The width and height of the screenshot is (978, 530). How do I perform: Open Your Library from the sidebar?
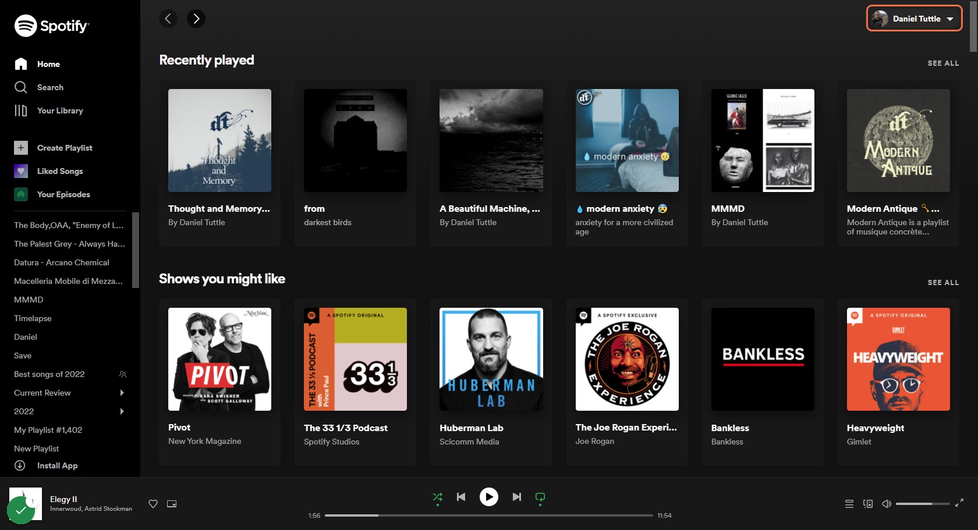pos(61,111)
